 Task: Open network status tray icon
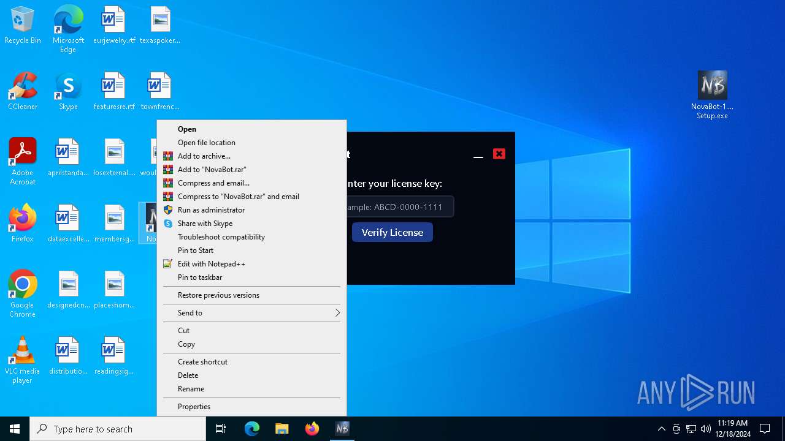(691, 429)
